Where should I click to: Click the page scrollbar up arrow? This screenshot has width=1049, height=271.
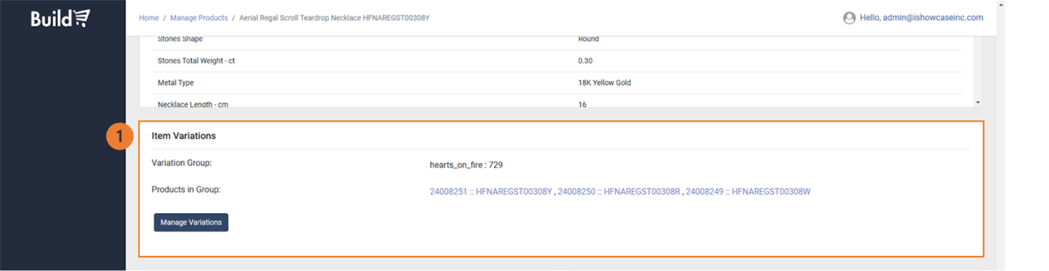pyautogui.click(x=1001, y=5)
